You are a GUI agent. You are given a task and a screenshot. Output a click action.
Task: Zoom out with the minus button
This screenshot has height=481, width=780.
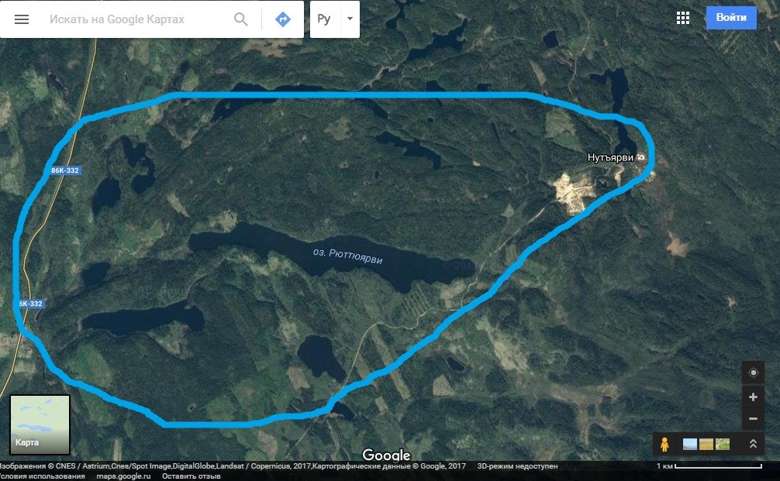(x=753, y=418)
